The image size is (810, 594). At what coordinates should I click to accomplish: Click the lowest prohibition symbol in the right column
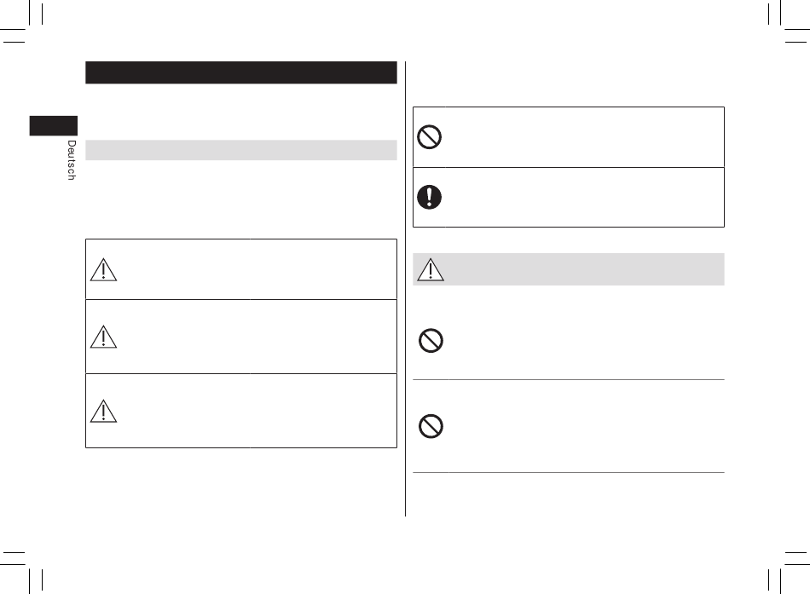tap(431, 426)
